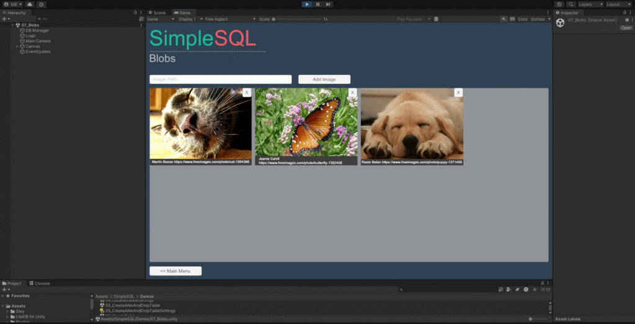
Task: Expand LiteDB for Unity folder
Action: click(x=7, y=317)
